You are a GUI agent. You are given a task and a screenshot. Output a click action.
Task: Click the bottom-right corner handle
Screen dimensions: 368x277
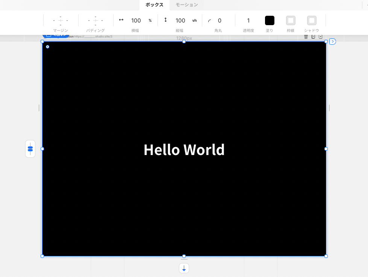[326, 256]
